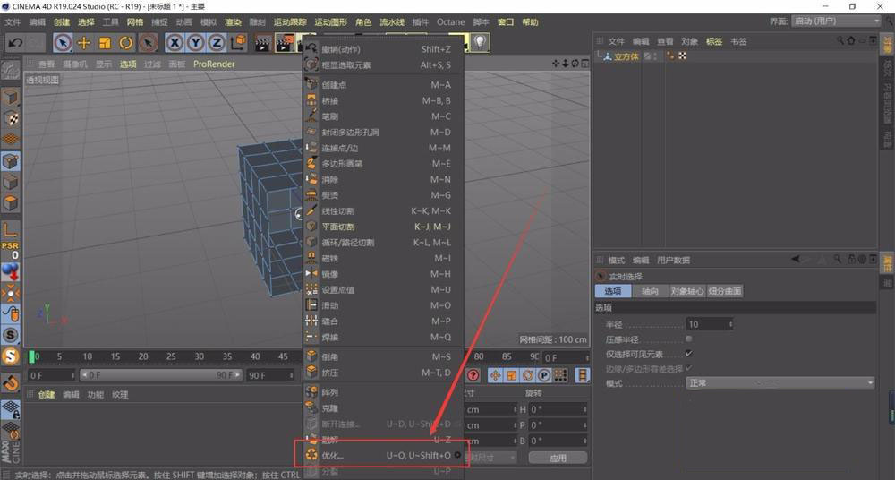
Task: Click the green playhead at frame 0
Action: (x=32, y=356)
